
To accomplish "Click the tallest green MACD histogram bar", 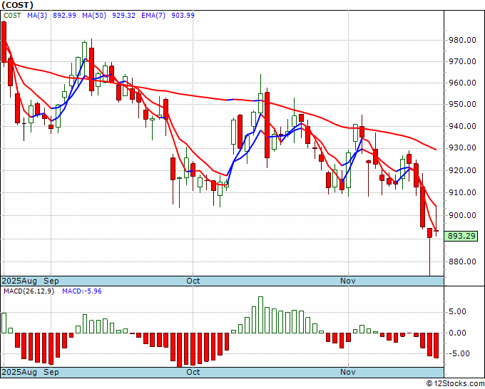I will coord(260,315).
